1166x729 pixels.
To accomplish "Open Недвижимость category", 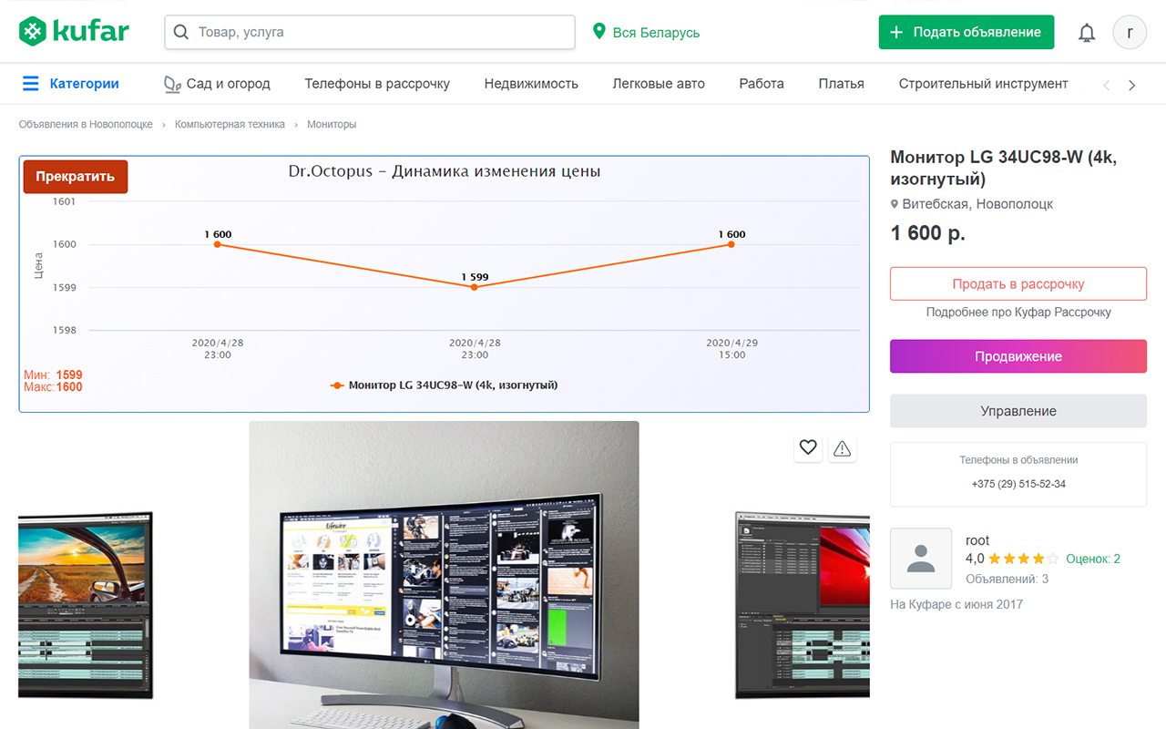I will [x=531, y=84].
